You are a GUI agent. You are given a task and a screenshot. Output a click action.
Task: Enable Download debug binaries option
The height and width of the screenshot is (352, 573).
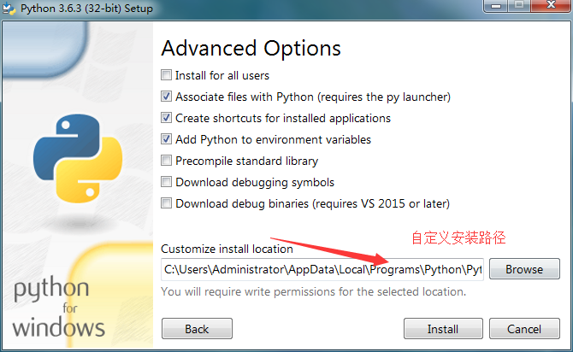pos(166,203)
